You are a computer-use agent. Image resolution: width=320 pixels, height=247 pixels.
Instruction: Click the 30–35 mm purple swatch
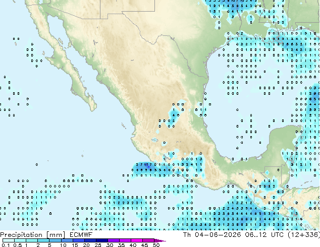114,240
